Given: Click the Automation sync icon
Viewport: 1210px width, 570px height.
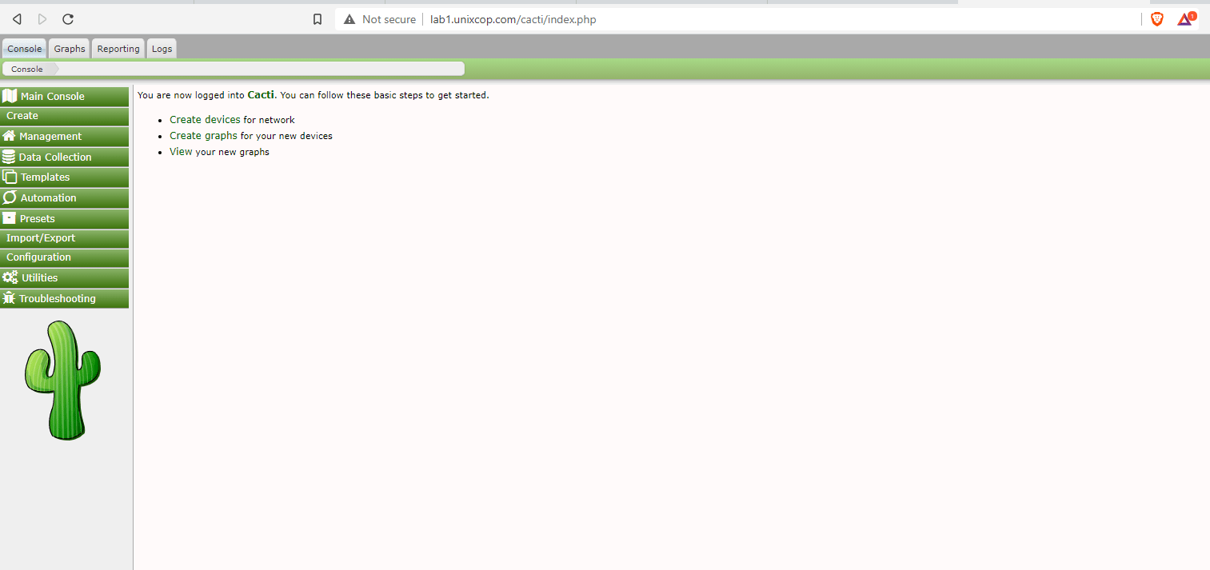Looking at the screenshot, I should (x=10, y=197).
